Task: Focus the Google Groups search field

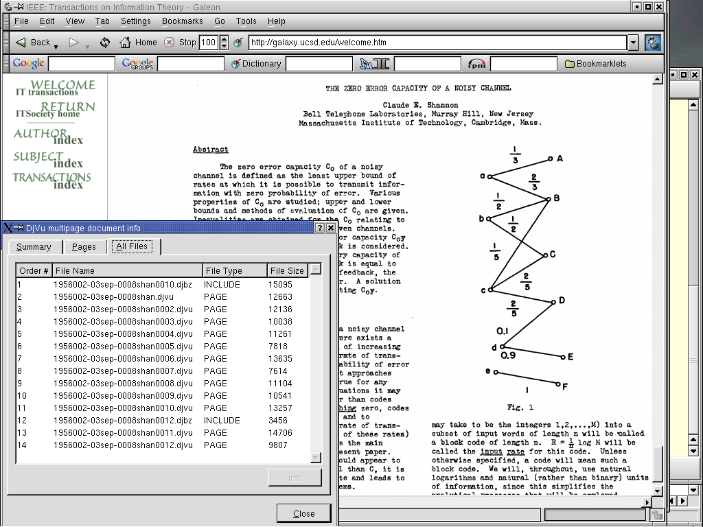Action: (191, 64)
